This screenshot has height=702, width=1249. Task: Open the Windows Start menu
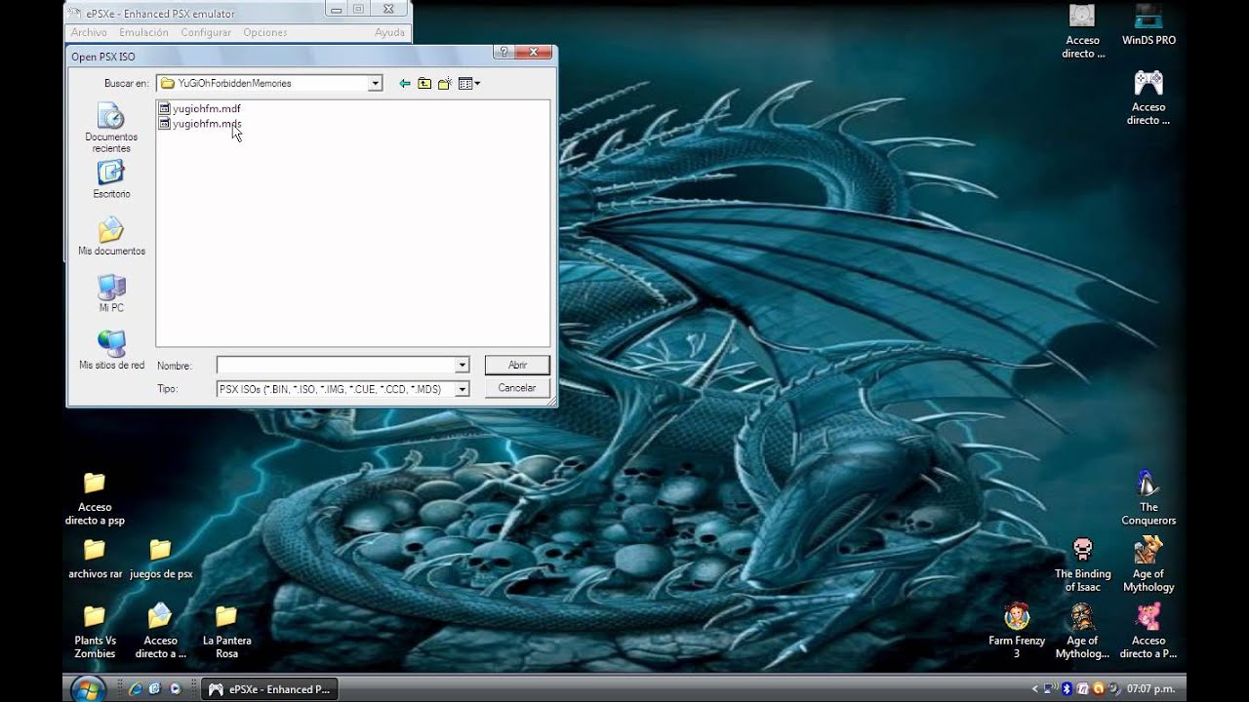[x=88, y=689]
